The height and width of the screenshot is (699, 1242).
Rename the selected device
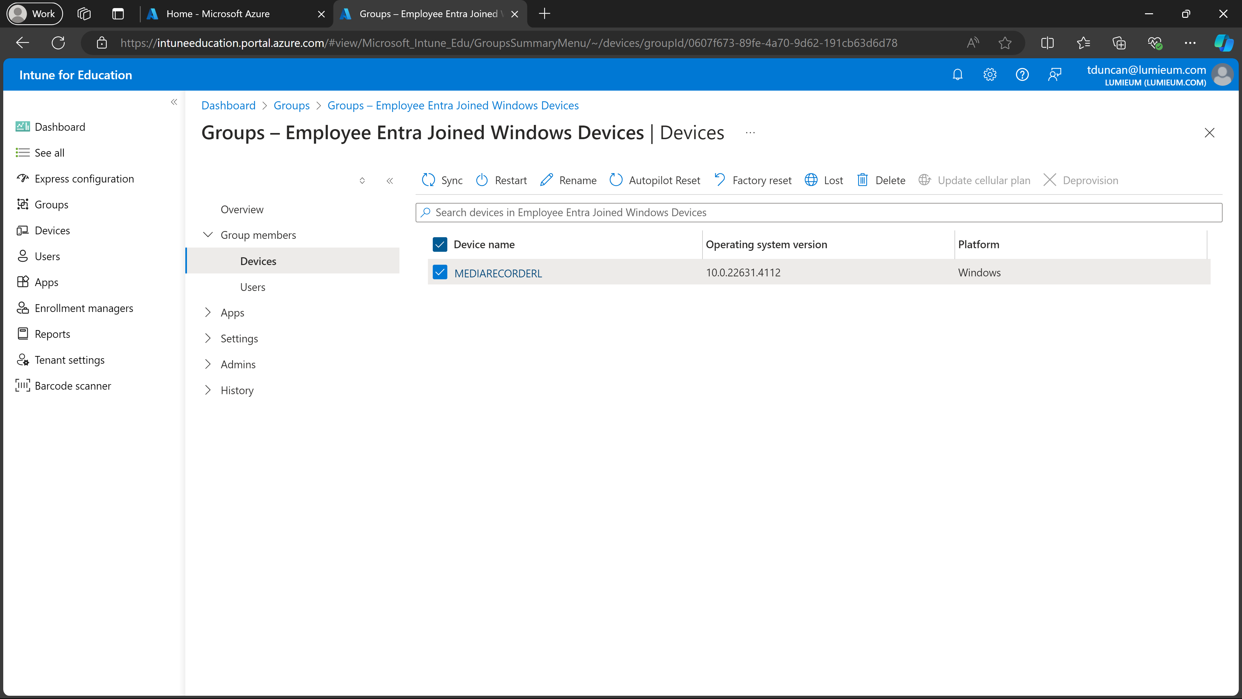pos(569,181)
